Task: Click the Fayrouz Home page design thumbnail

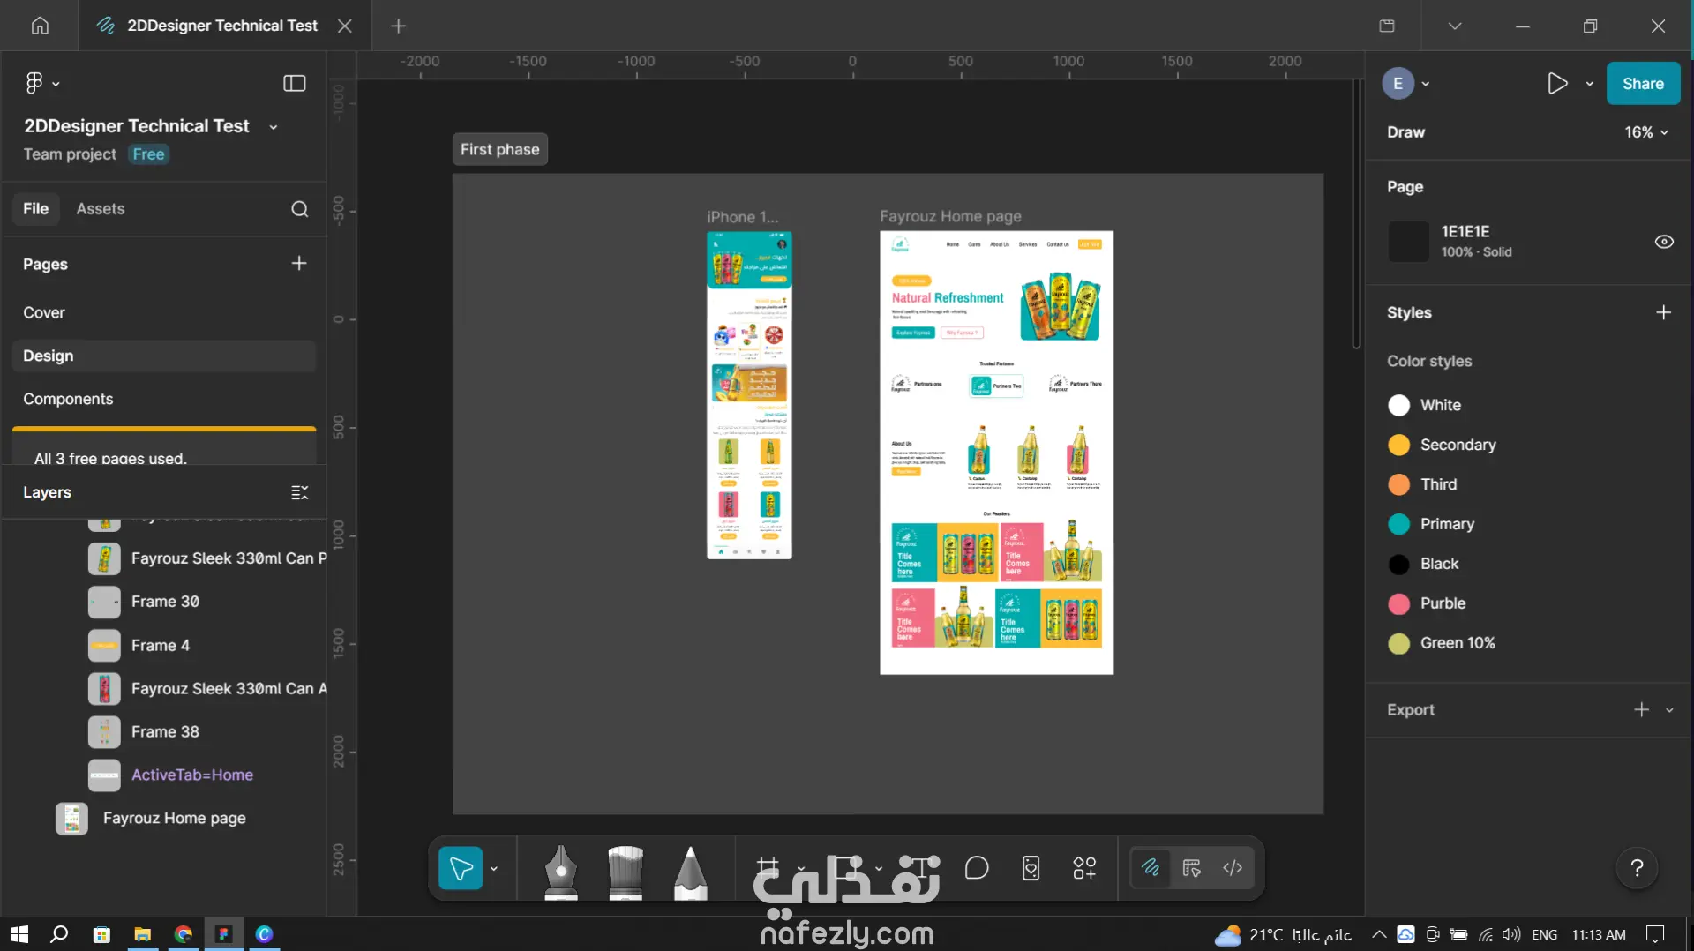Action: 996,453
